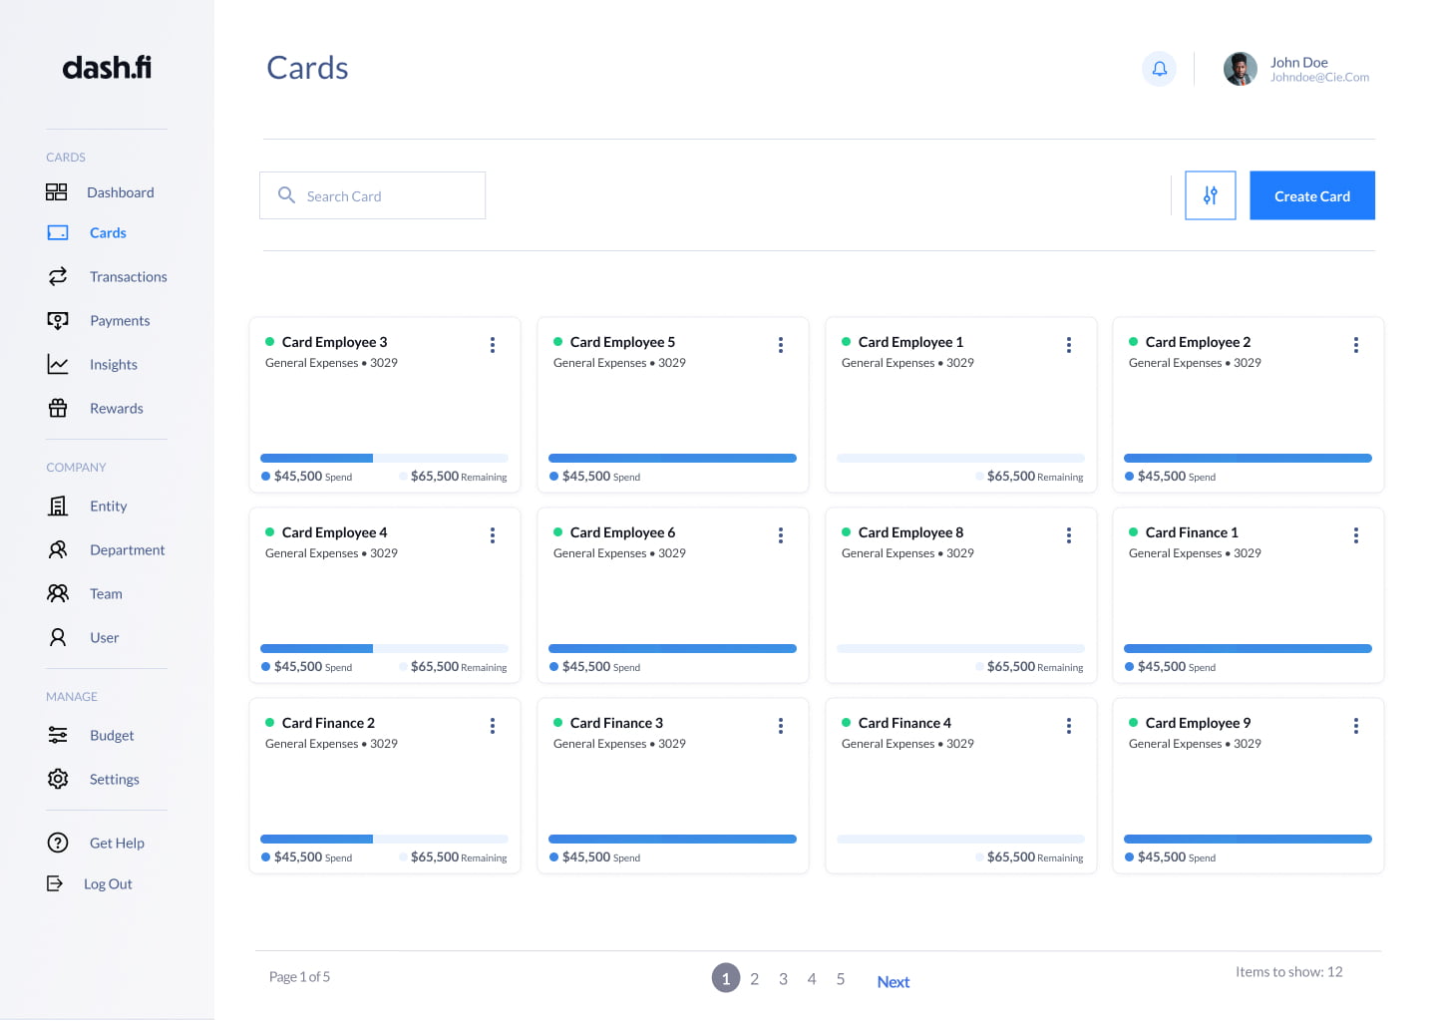
Task: Click the notification bell icon
Action: click(x=1159, y=69)
